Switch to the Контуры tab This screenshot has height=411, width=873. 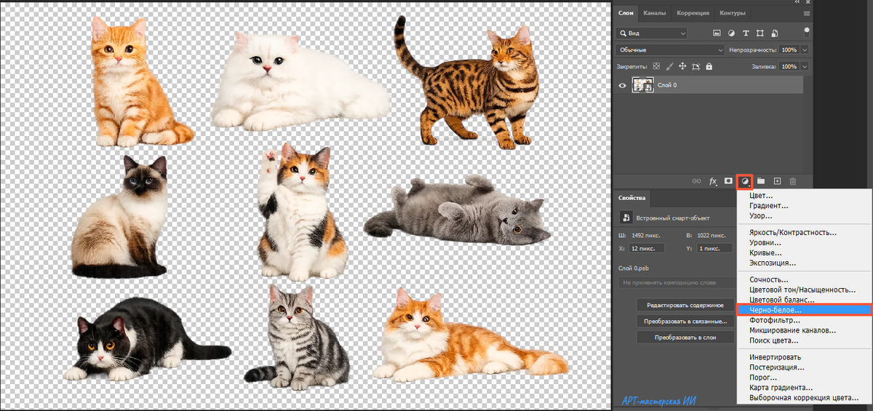732,13
